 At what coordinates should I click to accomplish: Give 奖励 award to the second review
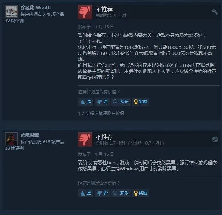(x=140, y=193)
